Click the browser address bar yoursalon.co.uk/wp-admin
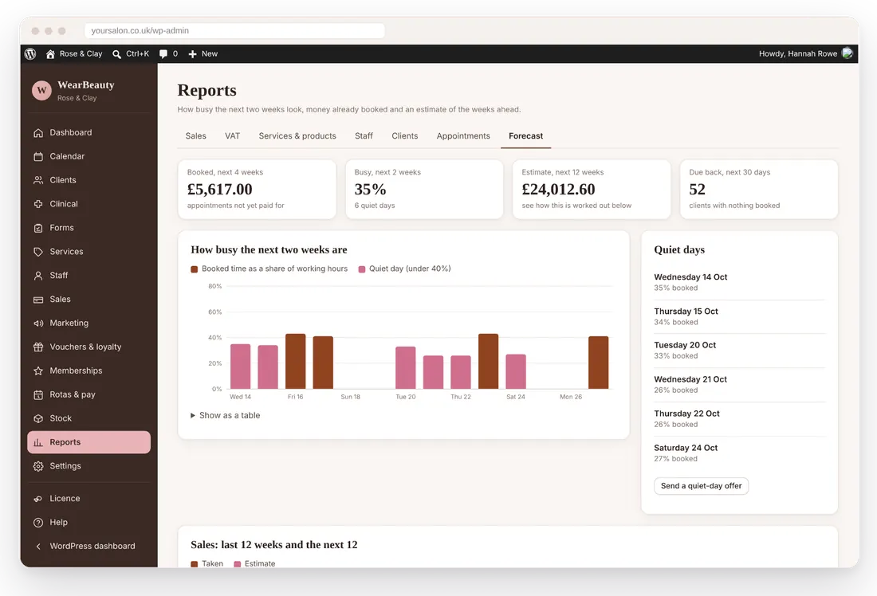This screenshot has height=596, width=877. point(234,30)
